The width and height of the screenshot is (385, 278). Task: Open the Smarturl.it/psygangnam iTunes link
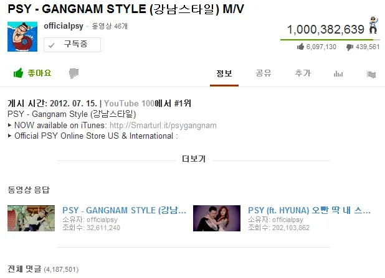[x=163, y=125]
